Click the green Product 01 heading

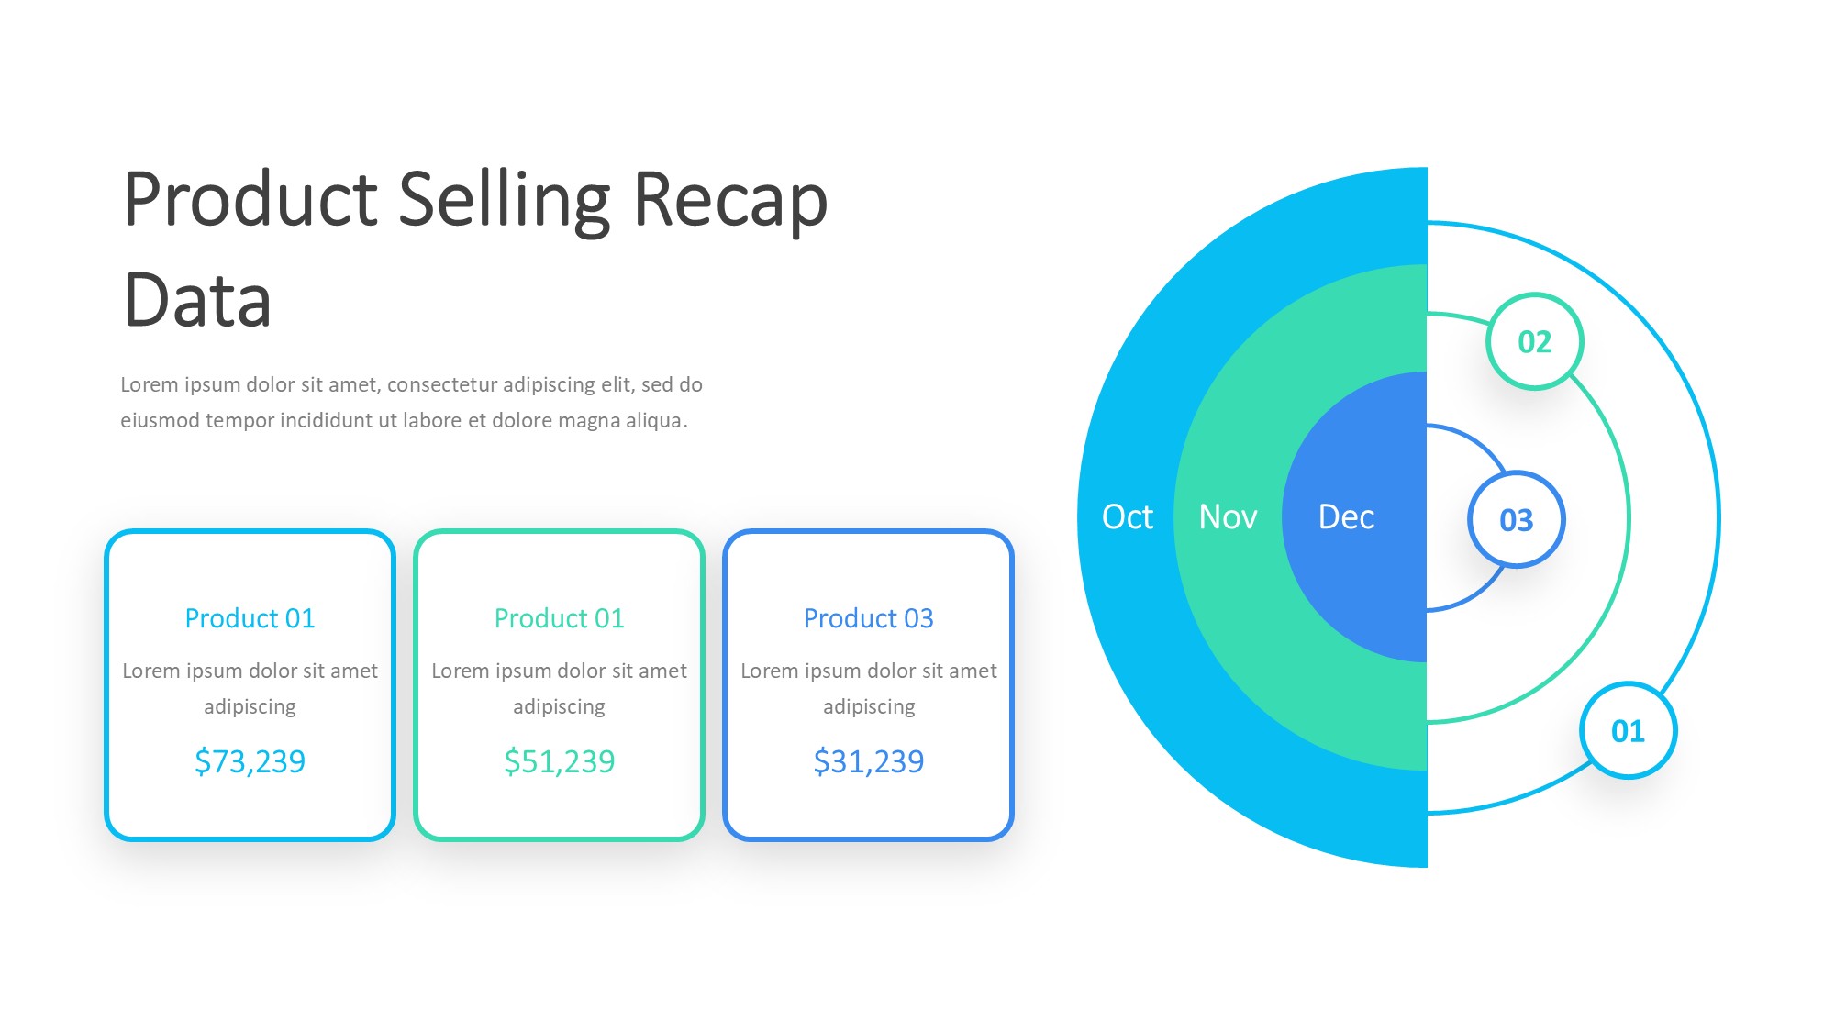click(559, 618)
